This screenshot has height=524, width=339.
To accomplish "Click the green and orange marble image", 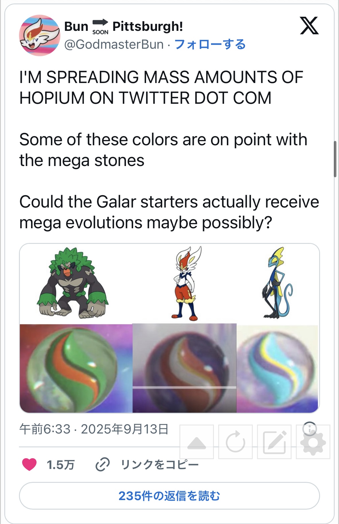I will [x=76, y=368].
